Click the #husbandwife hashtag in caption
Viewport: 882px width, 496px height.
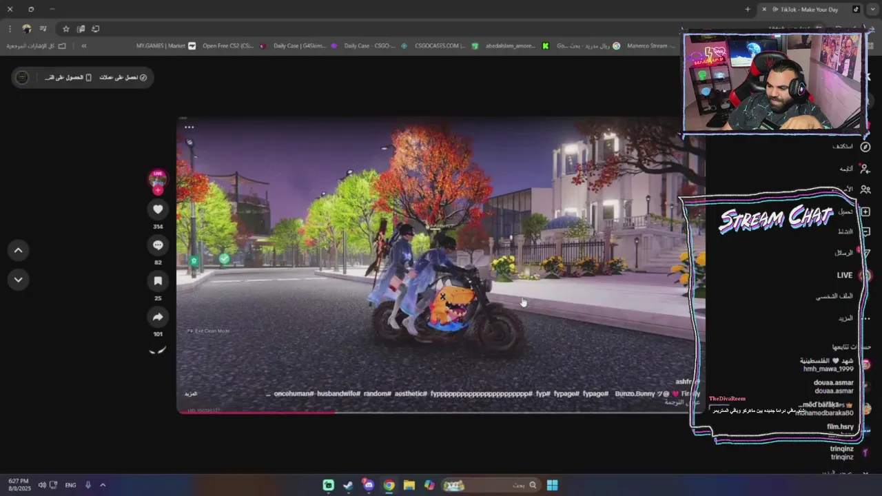339,393
